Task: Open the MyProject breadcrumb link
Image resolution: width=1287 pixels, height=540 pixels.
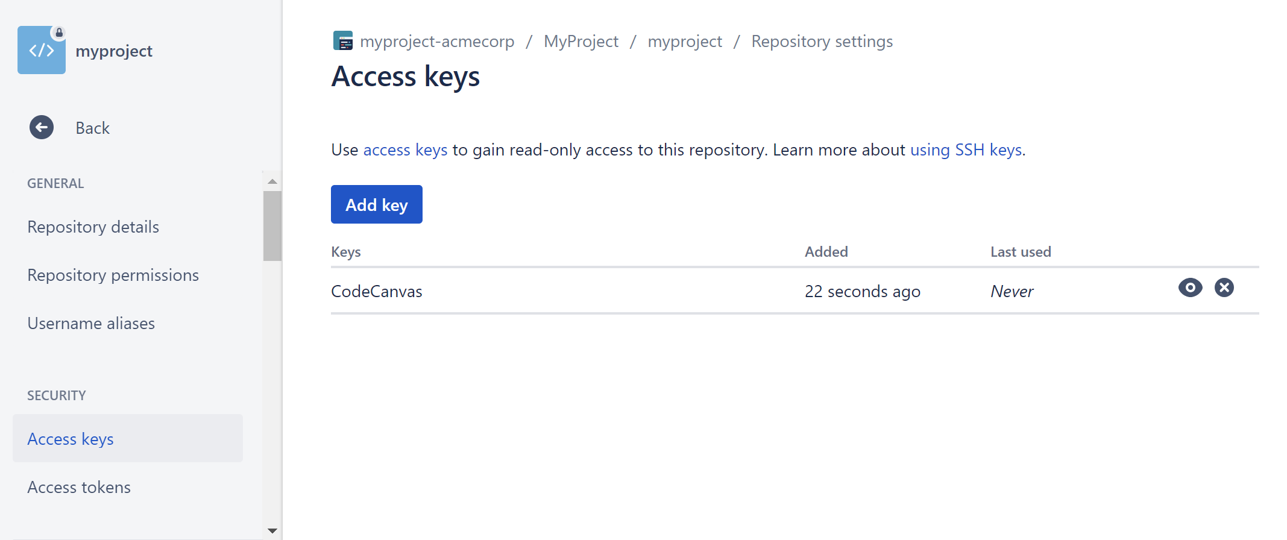Action: click(581, 41)
